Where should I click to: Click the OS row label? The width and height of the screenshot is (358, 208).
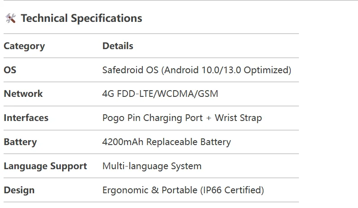(x=10, y=70)
